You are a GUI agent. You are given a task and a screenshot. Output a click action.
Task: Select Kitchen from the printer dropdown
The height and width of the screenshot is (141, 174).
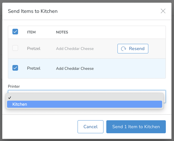pos(84,104)
